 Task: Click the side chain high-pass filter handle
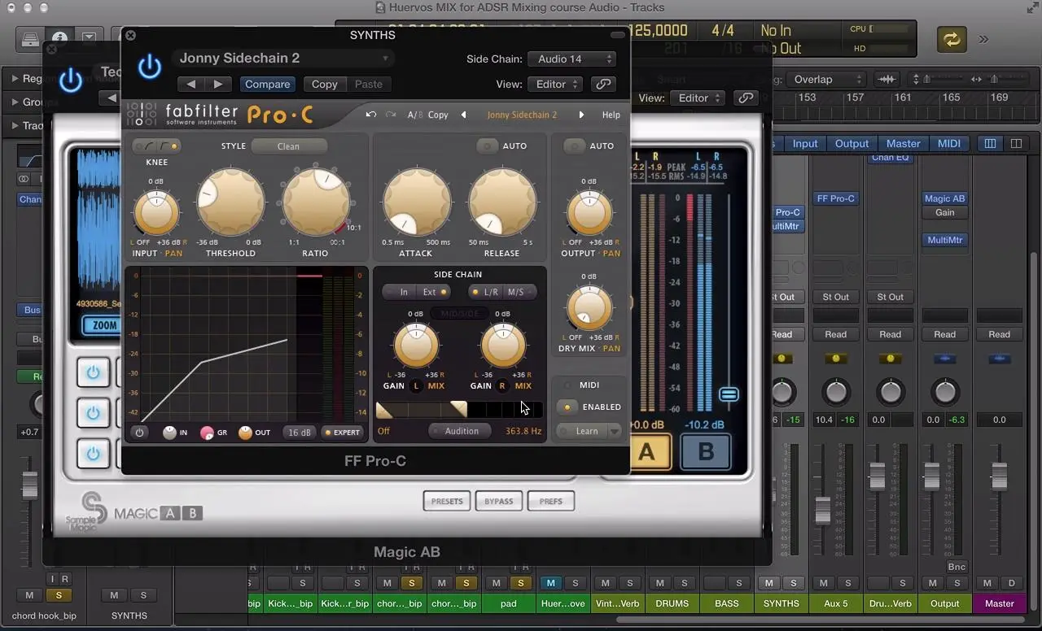pos(383,410)
